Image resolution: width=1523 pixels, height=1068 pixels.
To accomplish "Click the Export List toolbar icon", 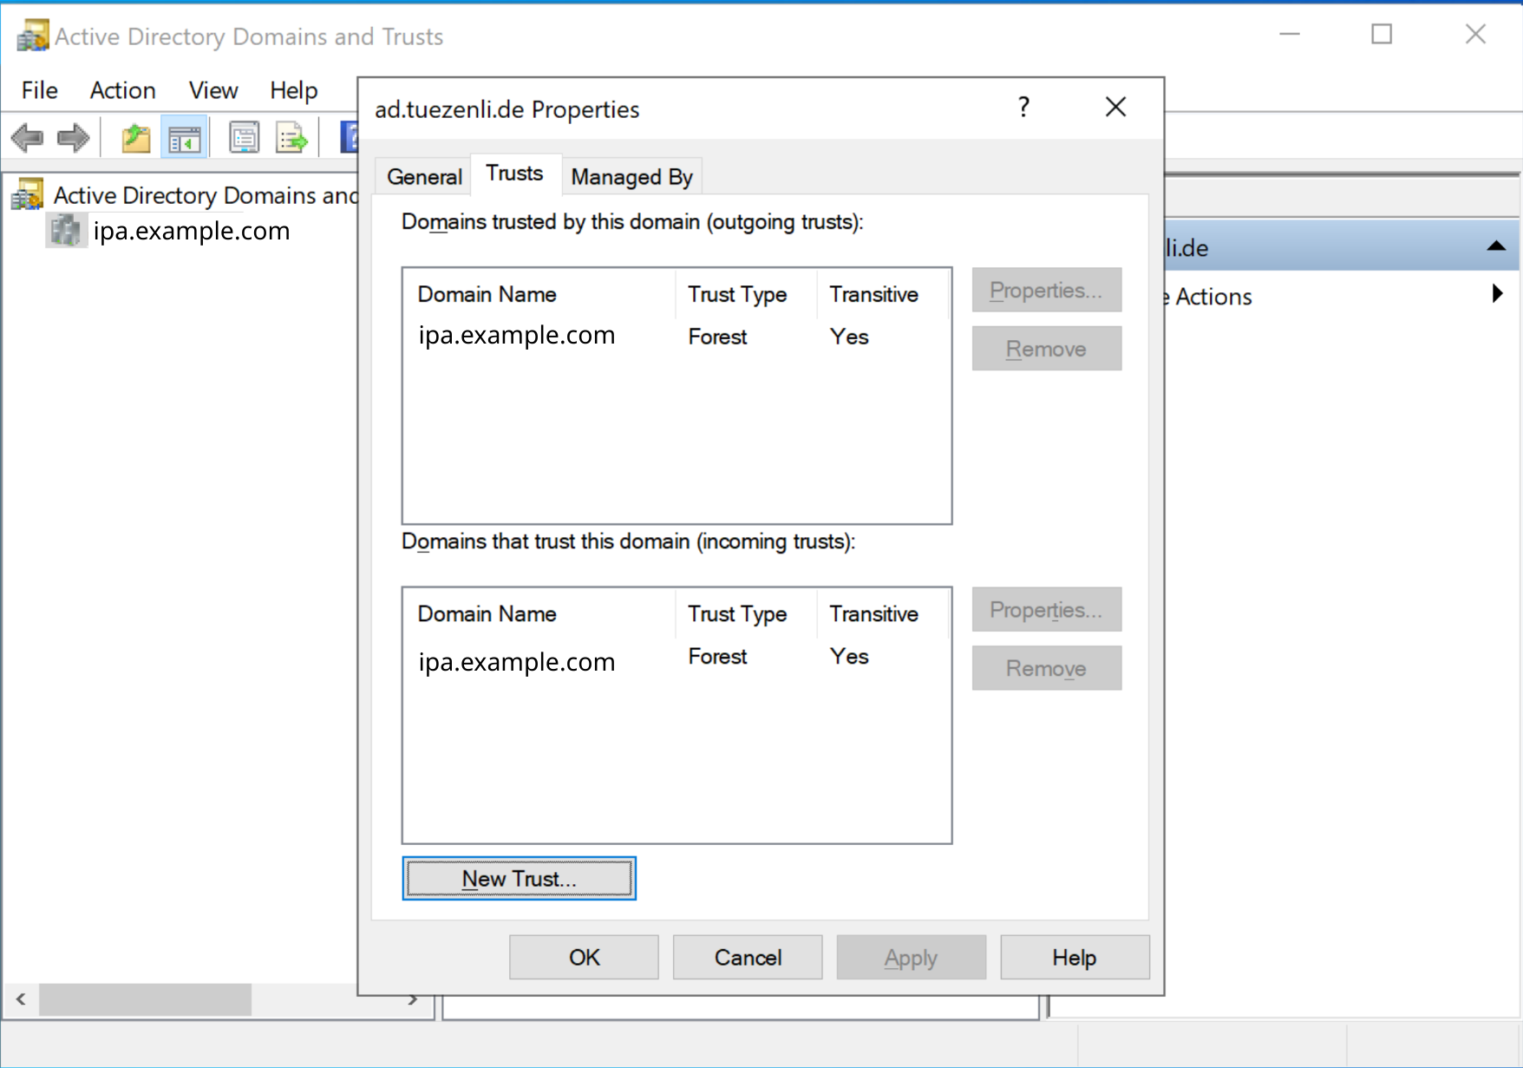I will click(291, 138).
